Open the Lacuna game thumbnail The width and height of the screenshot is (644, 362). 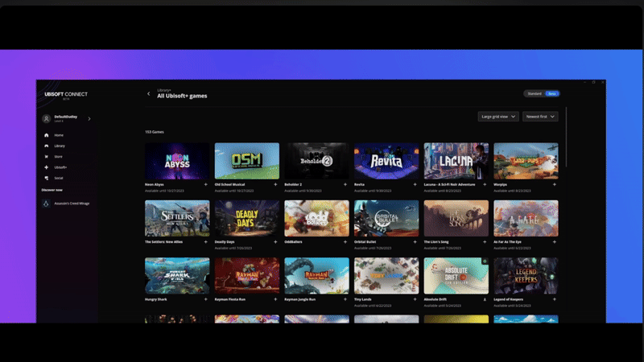(456, 161)
